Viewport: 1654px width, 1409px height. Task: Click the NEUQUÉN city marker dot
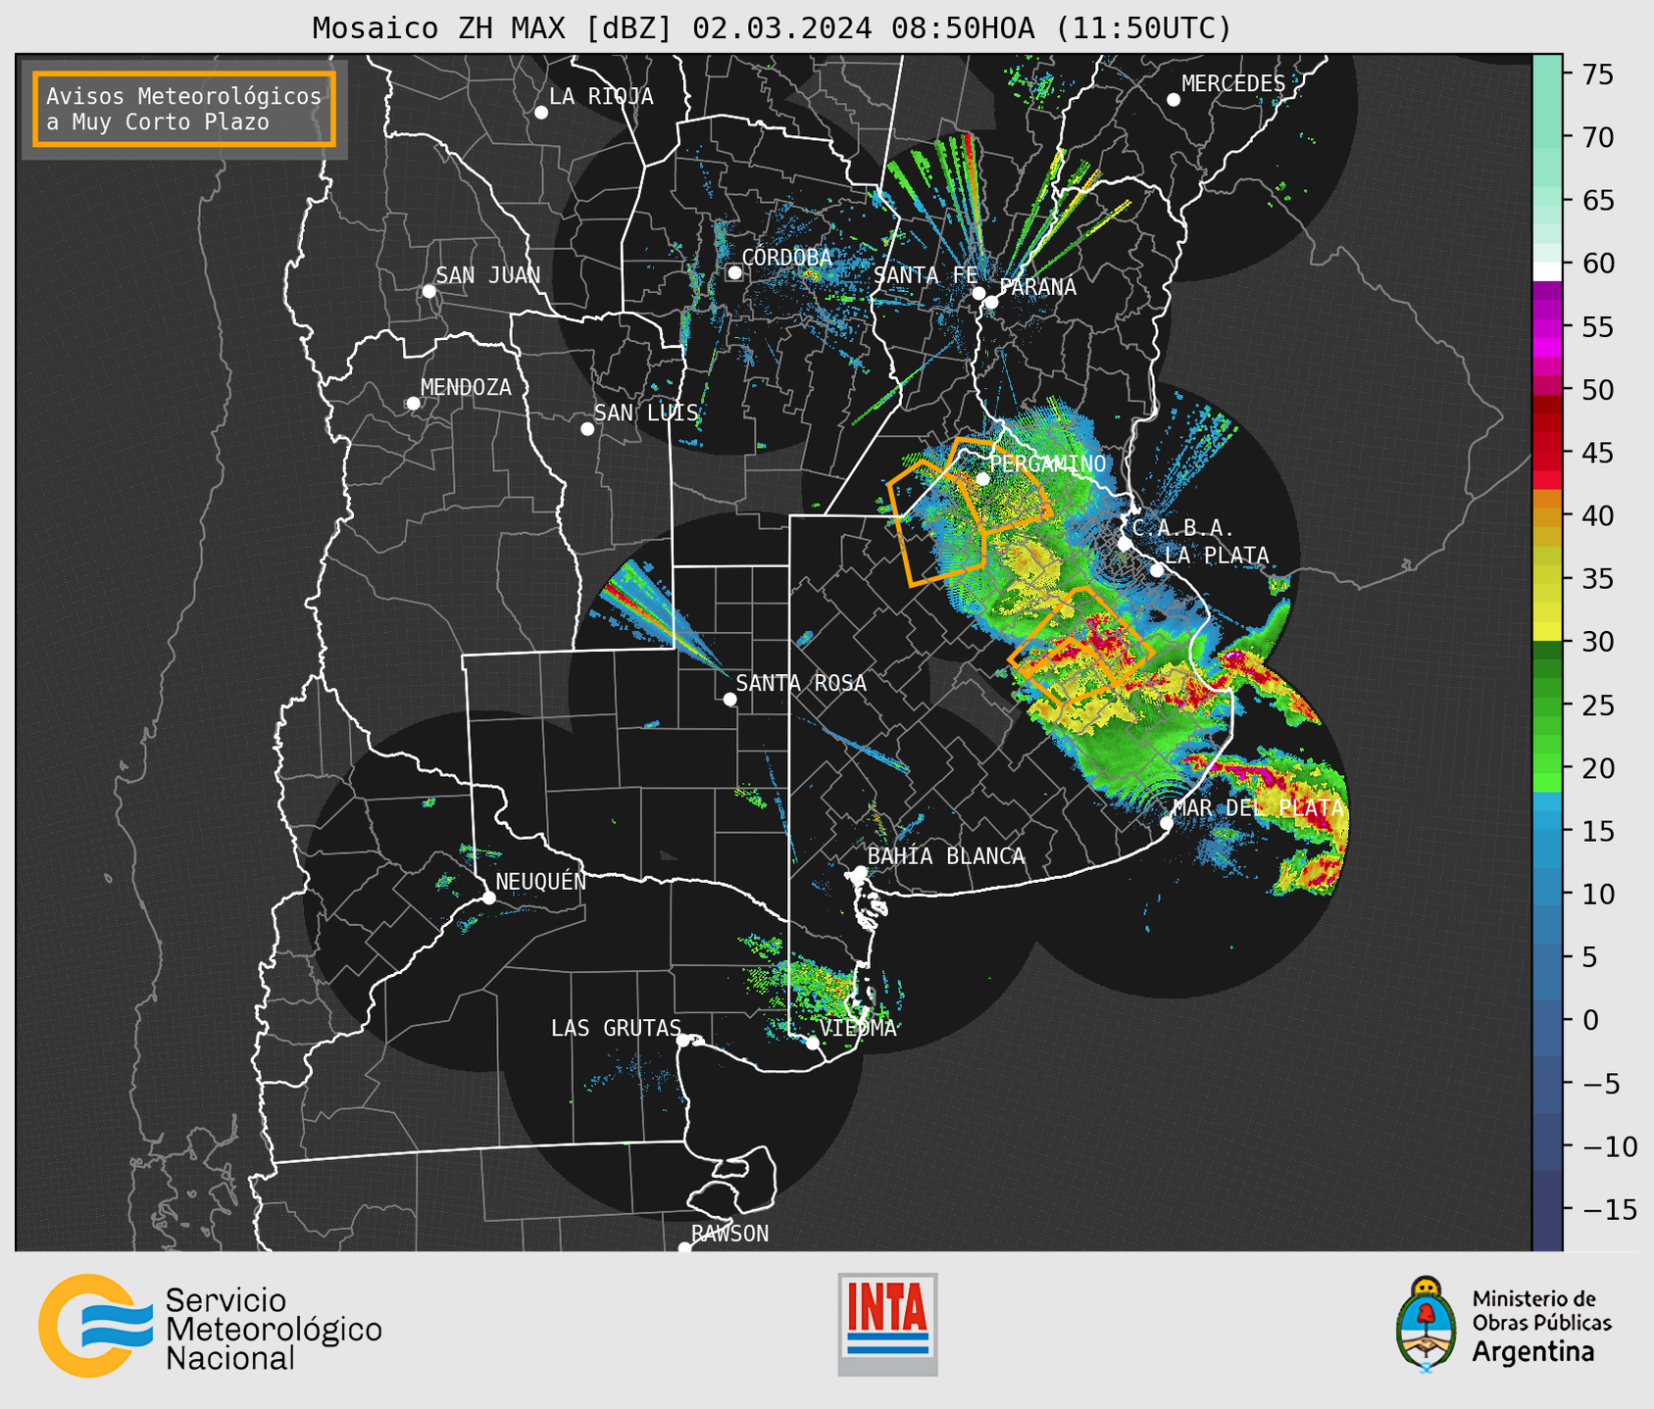pos(488,898)
